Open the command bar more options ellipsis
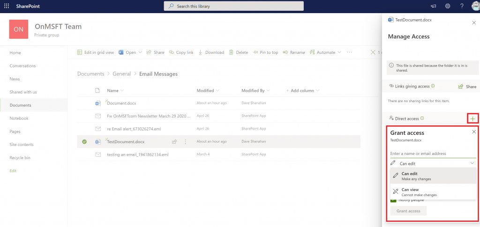Screen dimensions: 480x227 (350, 52)
